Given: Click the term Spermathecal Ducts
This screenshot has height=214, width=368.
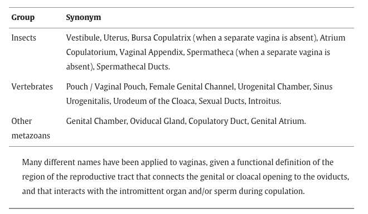Looking at the screenshot, I should [133, 67].
